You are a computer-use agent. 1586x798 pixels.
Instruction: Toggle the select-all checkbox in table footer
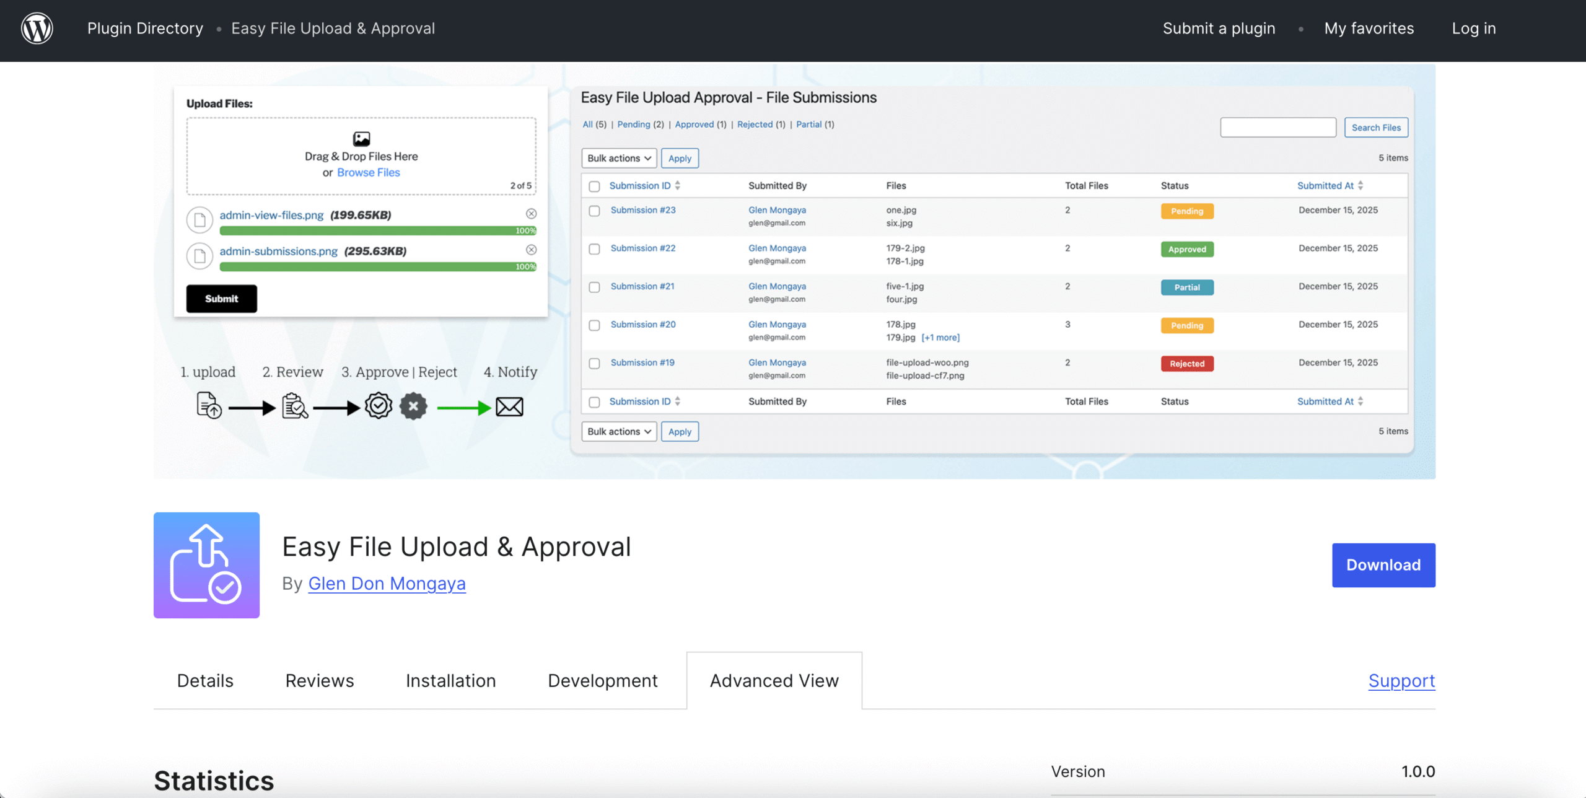pos(594,402)
